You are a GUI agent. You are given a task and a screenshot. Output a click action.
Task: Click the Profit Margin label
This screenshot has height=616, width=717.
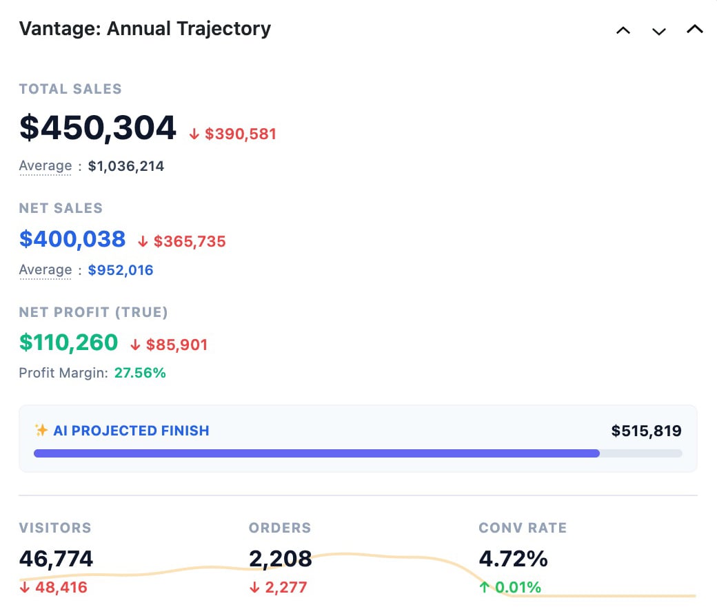[x=63, y=373]
